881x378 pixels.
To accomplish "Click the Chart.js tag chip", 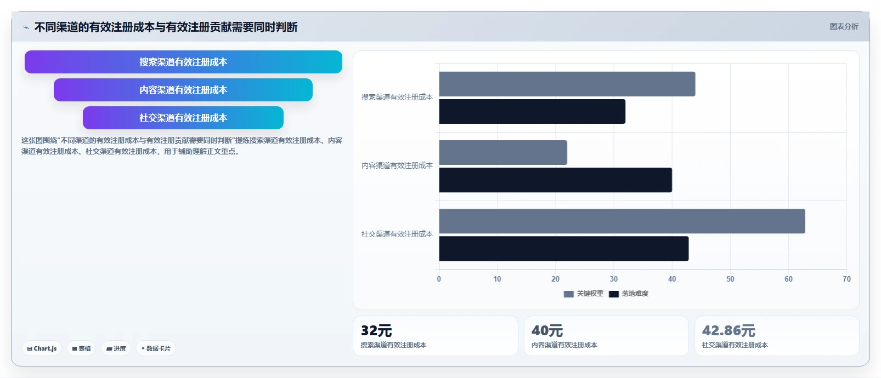I will tap(42, 348).
